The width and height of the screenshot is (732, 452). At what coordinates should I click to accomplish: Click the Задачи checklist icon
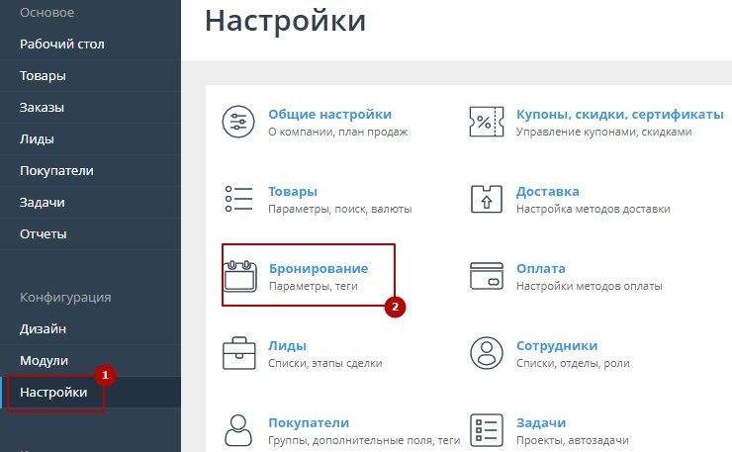pyautogui.click(x=487, y=430)
